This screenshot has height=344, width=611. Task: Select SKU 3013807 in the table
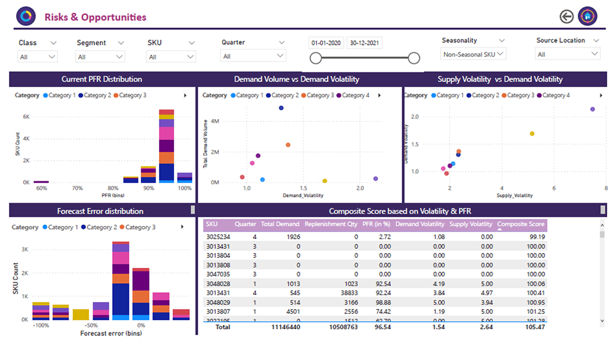tap(218, 312)
